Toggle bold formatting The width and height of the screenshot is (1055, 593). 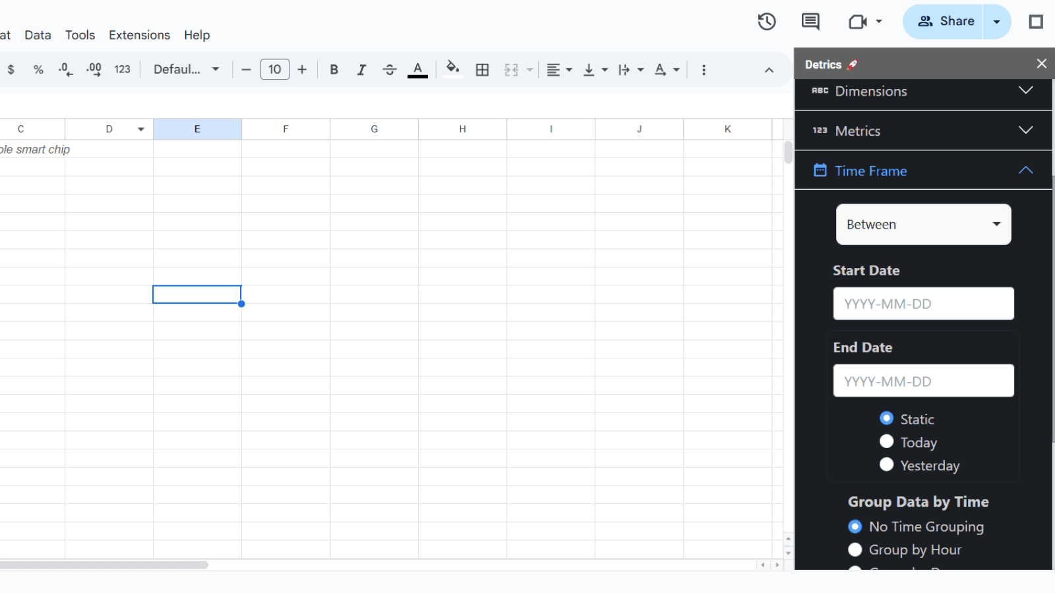(334, 70)
